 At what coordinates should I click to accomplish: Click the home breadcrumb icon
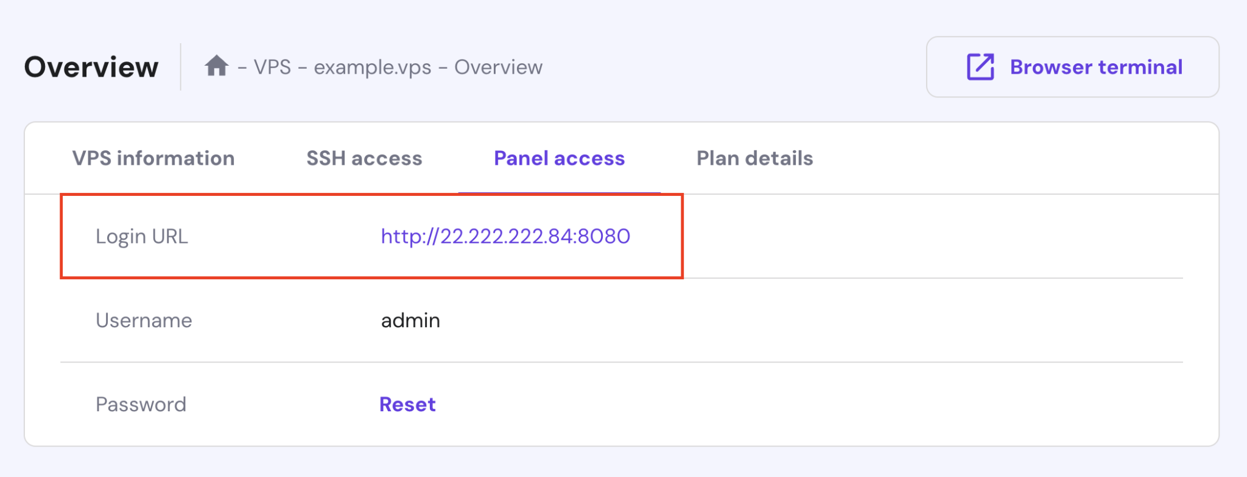click(217, 67)
